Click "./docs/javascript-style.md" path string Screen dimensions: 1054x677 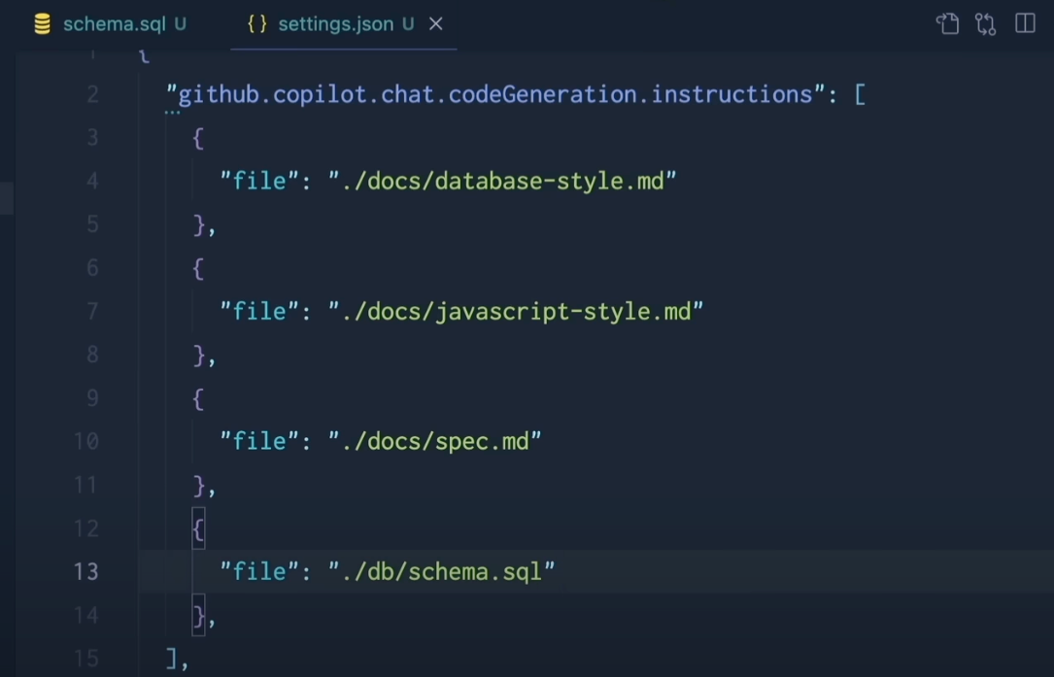516,311
